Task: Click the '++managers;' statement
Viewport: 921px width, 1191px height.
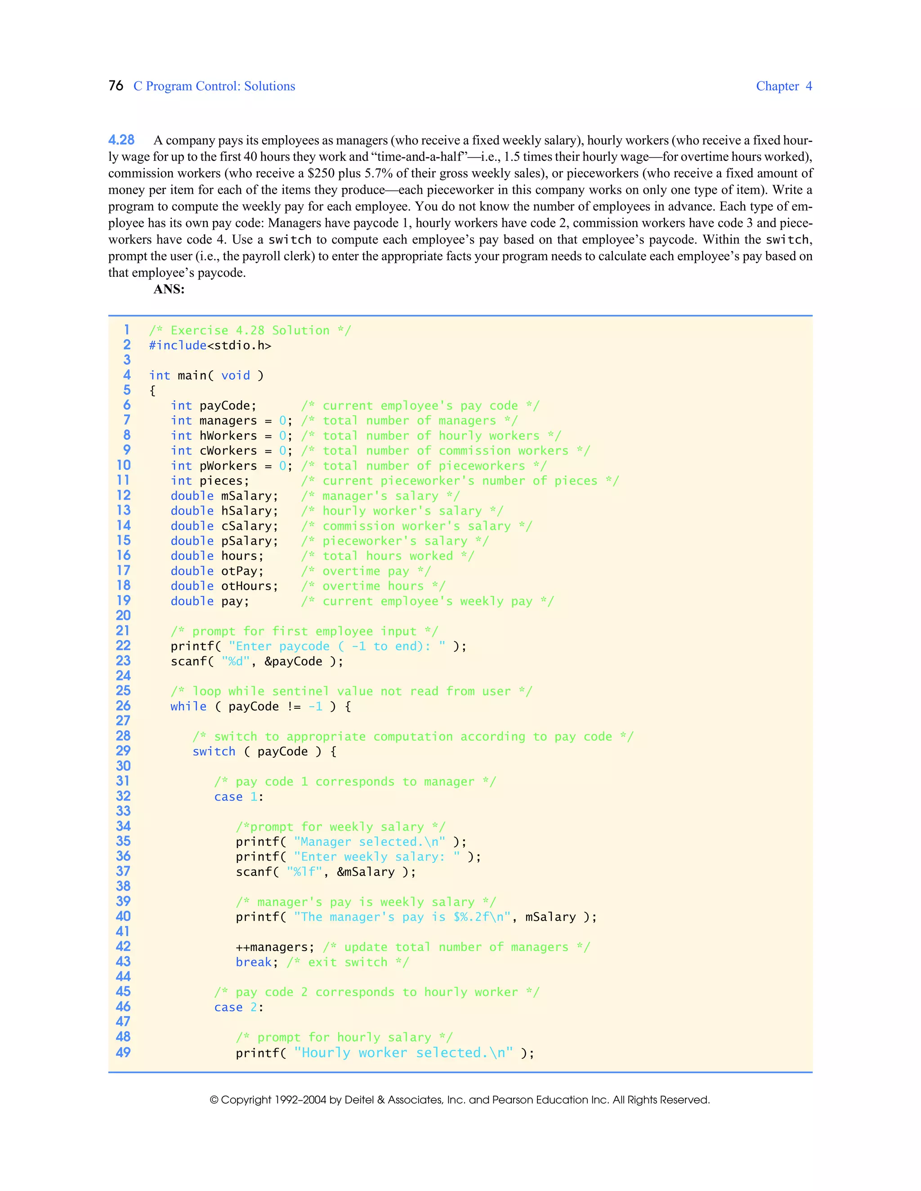Action: click(274, 948)
